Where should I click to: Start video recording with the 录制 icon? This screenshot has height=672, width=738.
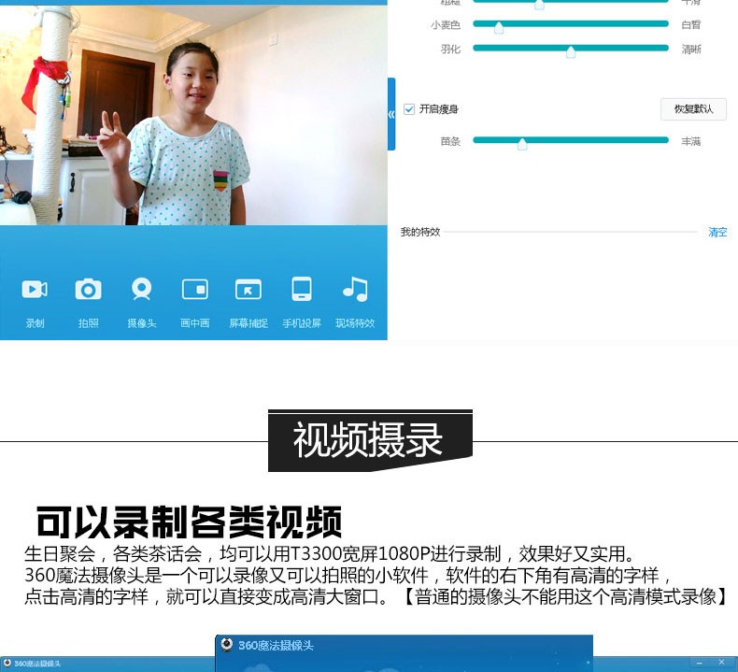35,289
